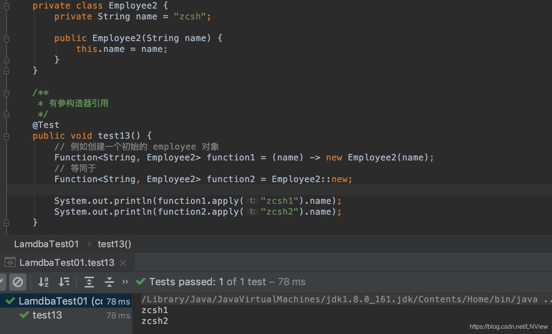
Task: Click the 78 ms duration of LamdbaTest01
Action: coord(118,301)
